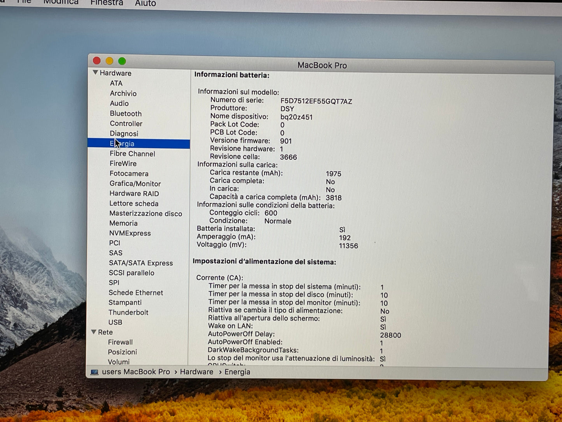Image resolution: width=562 pixels, height=422 pixels.
Task: Click the 'Batteria installata:' label
Action: (x=226, y=229)
